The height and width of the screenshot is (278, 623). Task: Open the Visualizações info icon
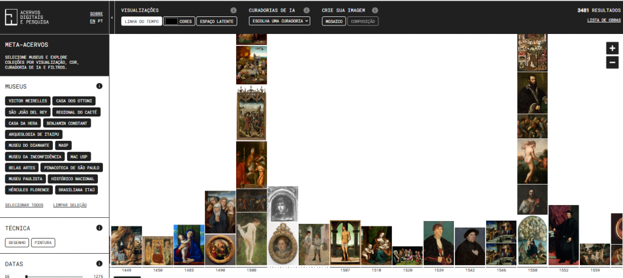[234, 10]
